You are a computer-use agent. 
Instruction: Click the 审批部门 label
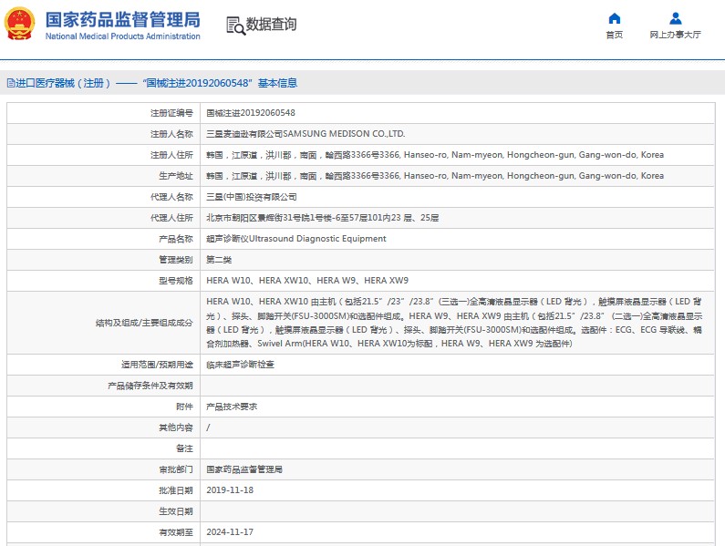tap(176, 469)
